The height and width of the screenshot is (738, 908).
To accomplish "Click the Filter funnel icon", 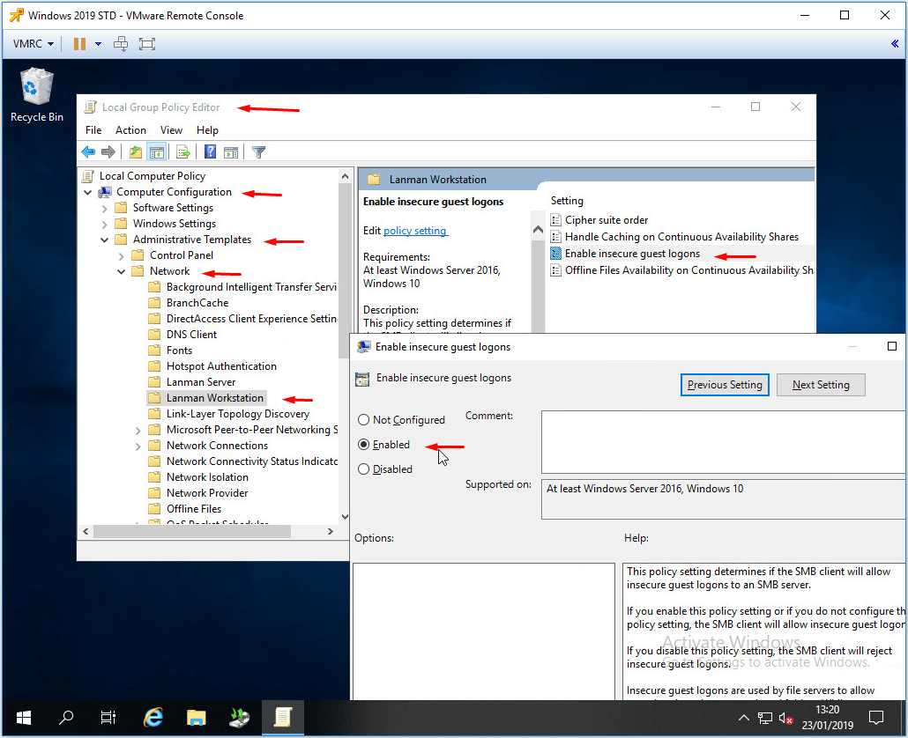I will [x=259, y=152].
